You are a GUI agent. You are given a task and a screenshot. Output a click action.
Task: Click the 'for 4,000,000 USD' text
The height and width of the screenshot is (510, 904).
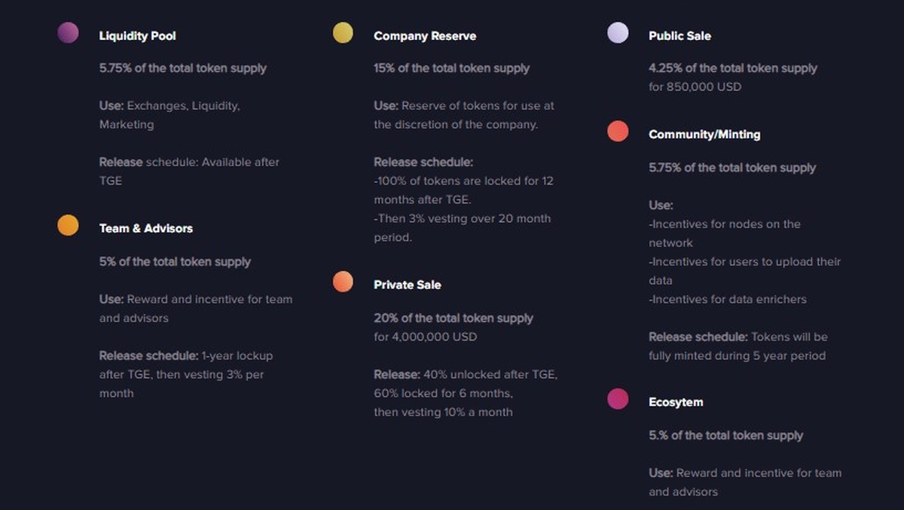426,337
